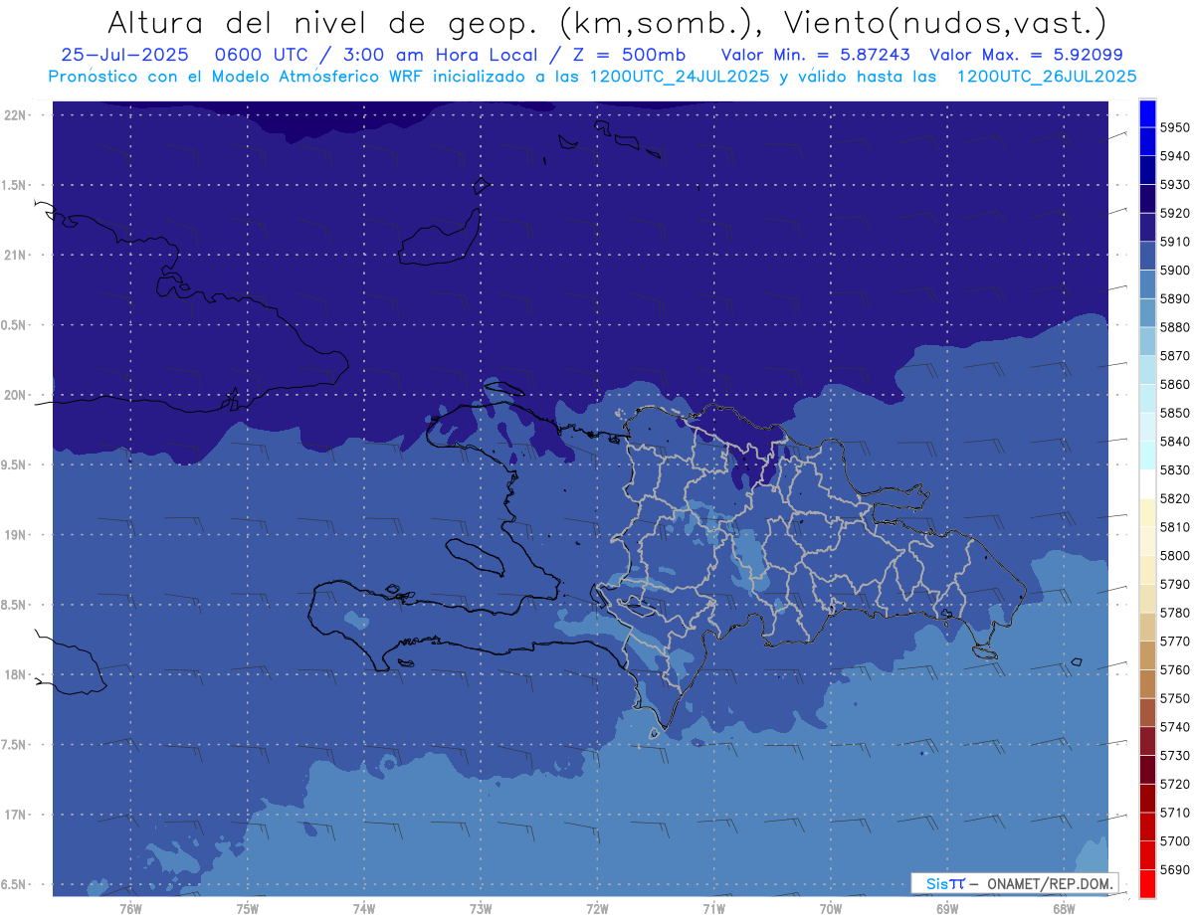Click the '76W' longitude axis label

130,908
